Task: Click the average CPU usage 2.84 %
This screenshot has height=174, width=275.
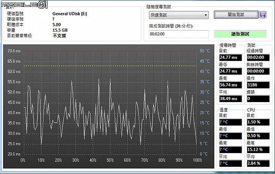Action: pyautogui.click(x=258, y=163)
